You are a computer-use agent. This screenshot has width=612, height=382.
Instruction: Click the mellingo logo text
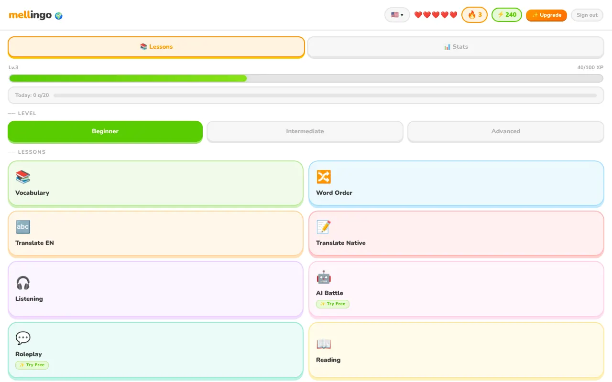pos(30,15)
